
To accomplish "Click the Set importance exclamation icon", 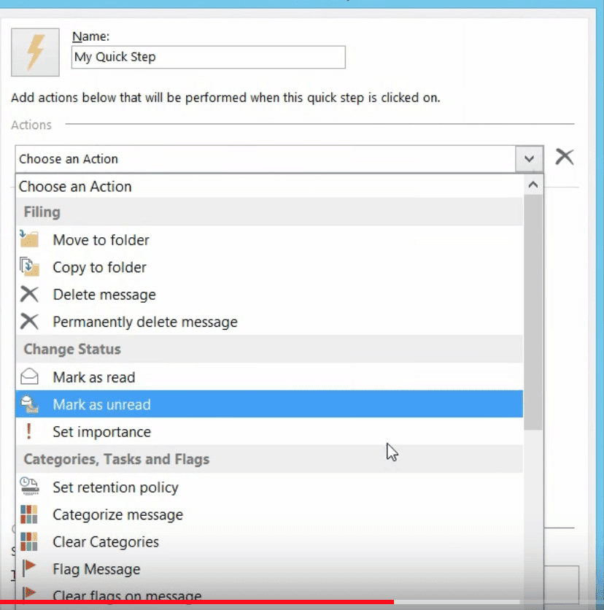I will [x=29, y=432].
